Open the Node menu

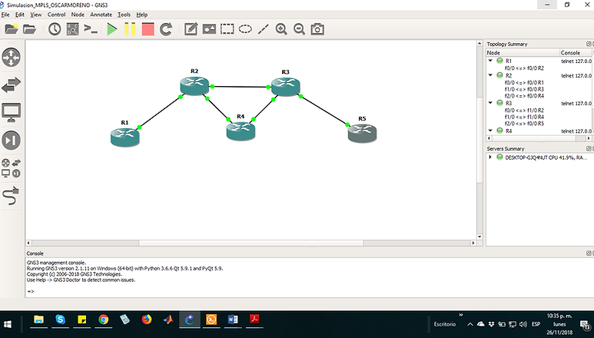point(78,15)
